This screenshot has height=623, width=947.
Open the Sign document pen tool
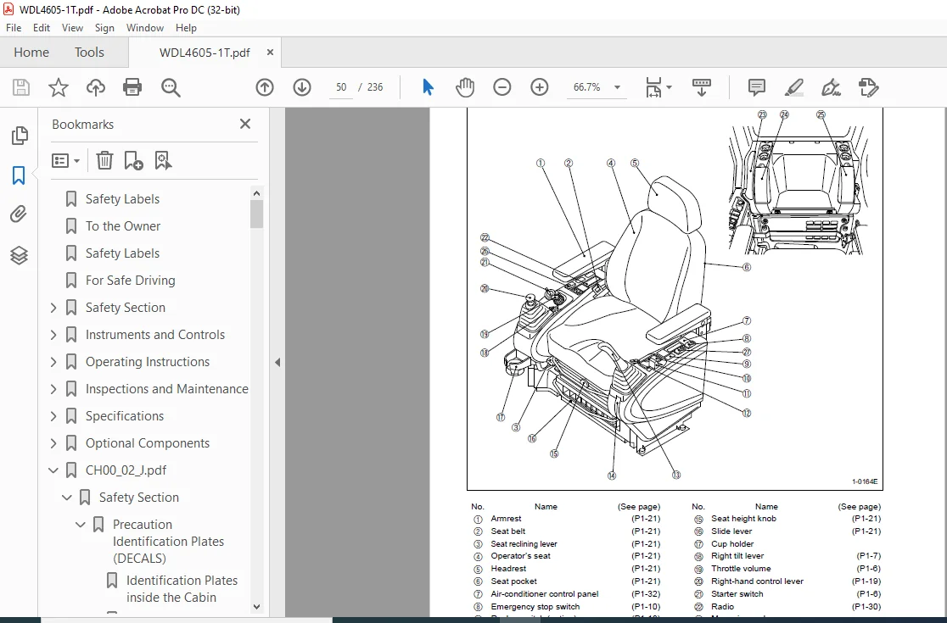pos(831,87)
